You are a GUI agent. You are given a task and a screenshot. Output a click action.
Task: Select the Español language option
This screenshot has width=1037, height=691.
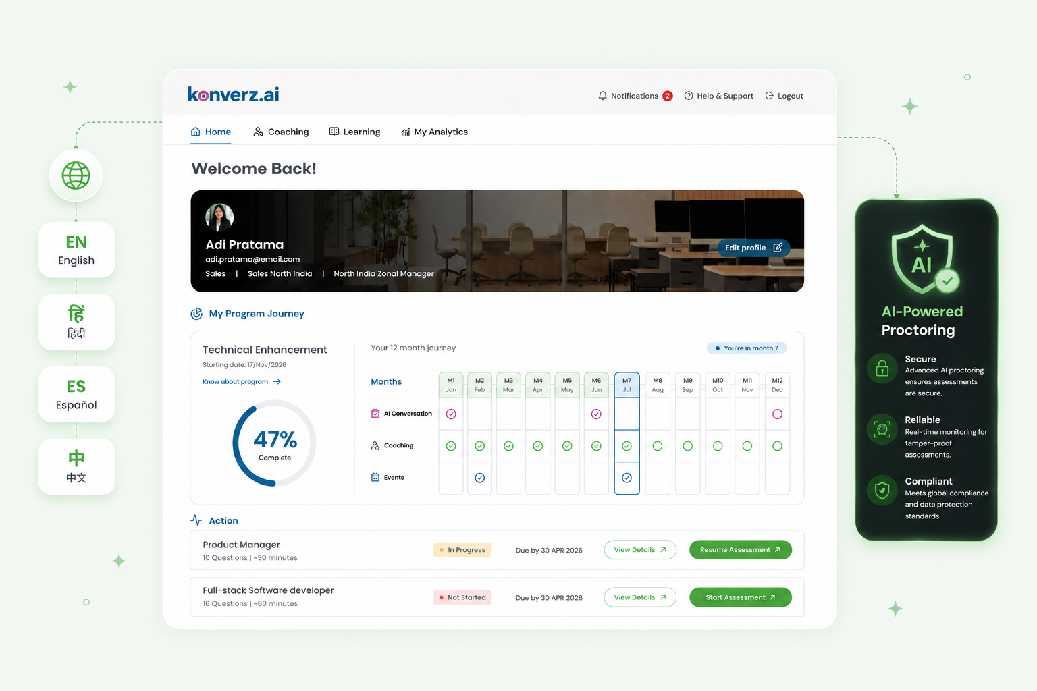(76, 394)
